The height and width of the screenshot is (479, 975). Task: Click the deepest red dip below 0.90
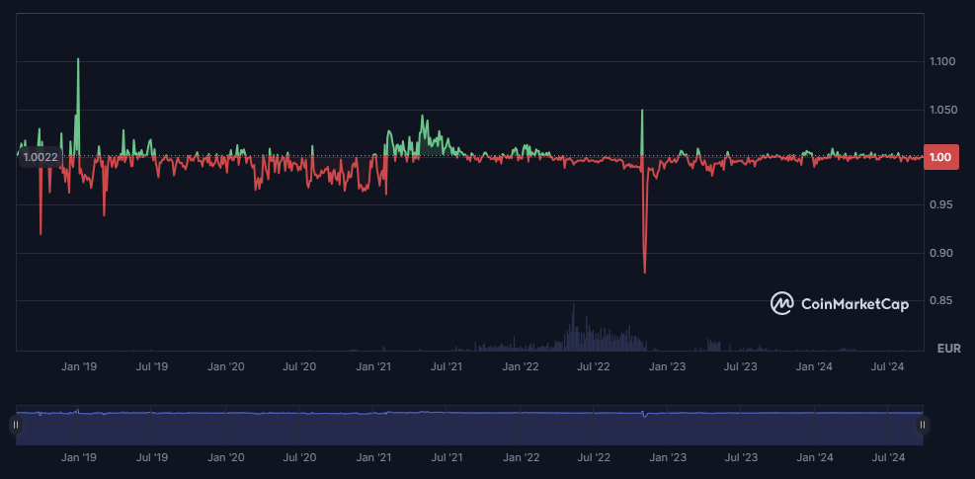644,270
